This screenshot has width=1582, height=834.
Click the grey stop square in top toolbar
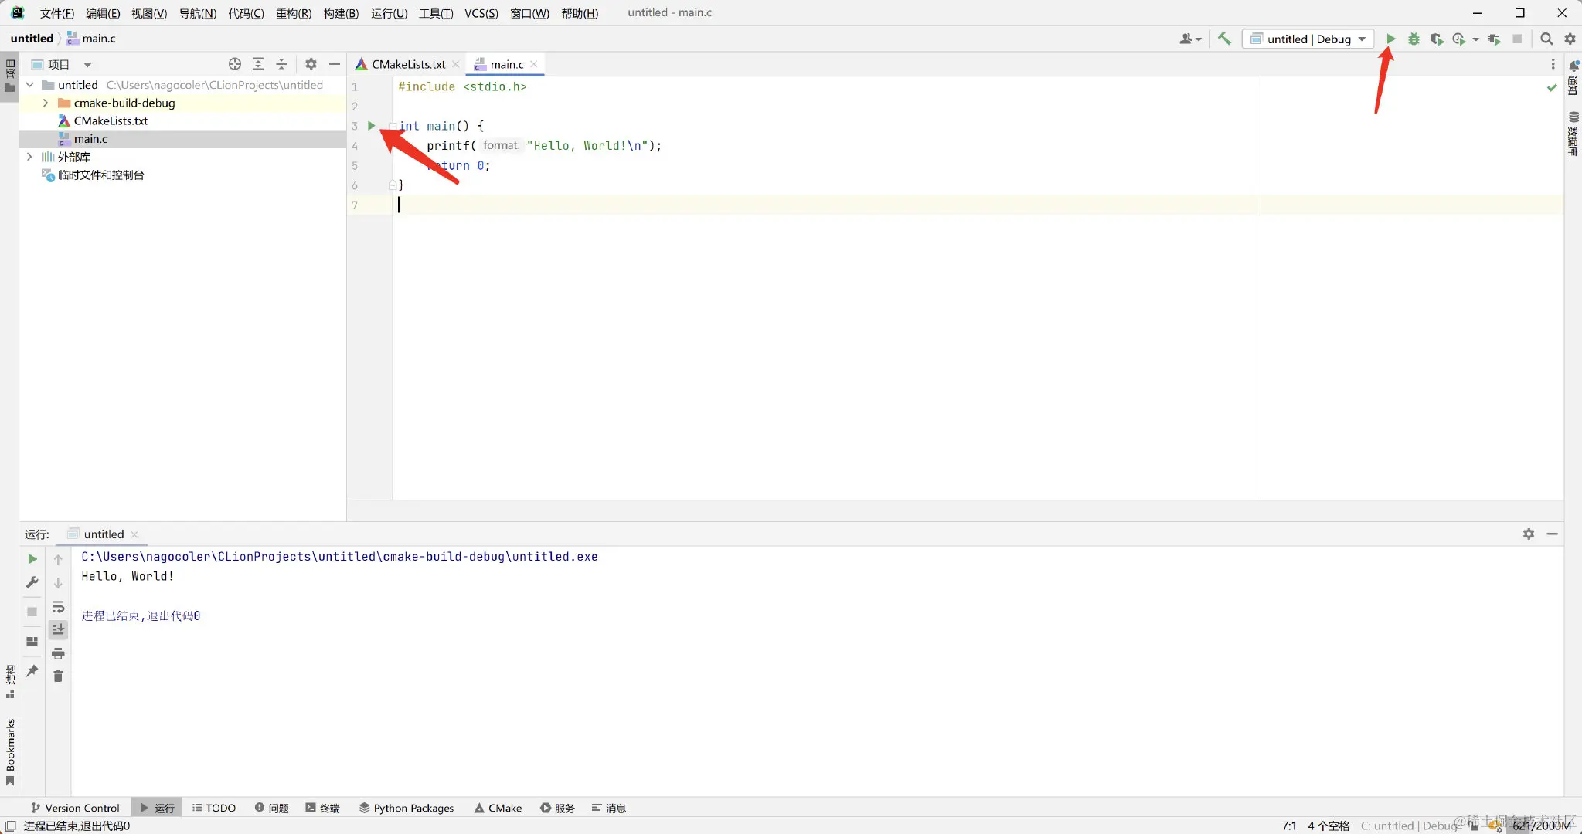point(1517,39)
